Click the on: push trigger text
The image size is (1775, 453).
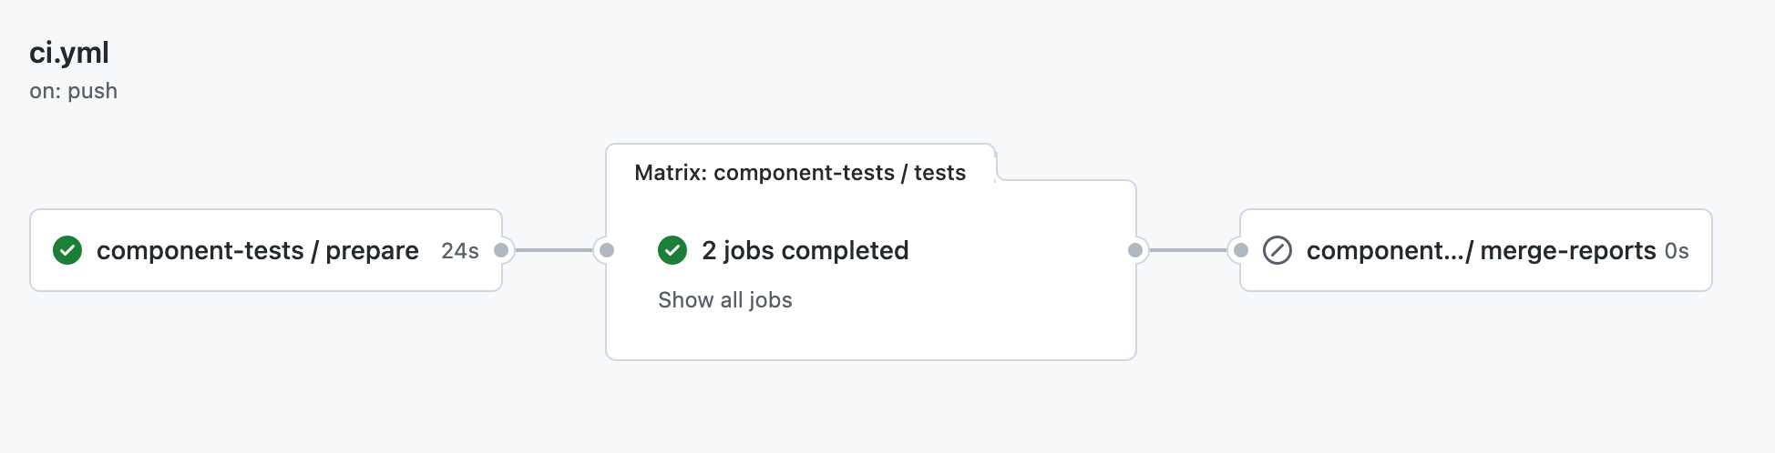pos(74,91)
